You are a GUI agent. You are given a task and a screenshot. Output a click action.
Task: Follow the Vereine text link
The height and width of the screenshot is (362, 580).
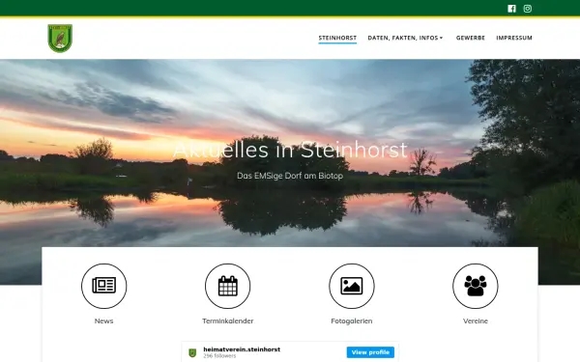(476, 321)
